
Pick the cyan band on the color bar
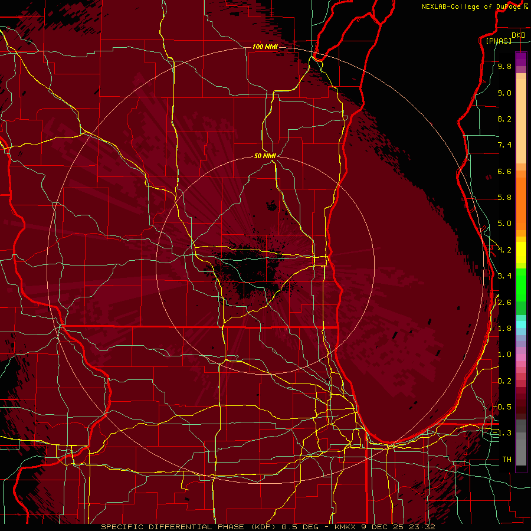[521, 324]
